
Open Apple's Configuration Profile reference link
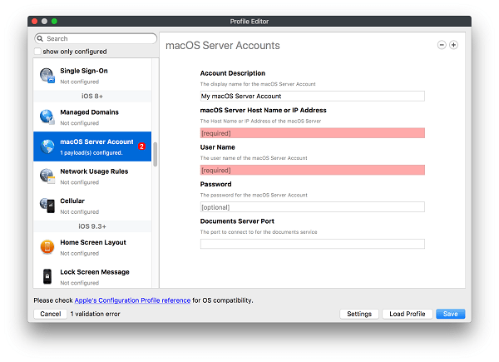click(x=132, y=300)
